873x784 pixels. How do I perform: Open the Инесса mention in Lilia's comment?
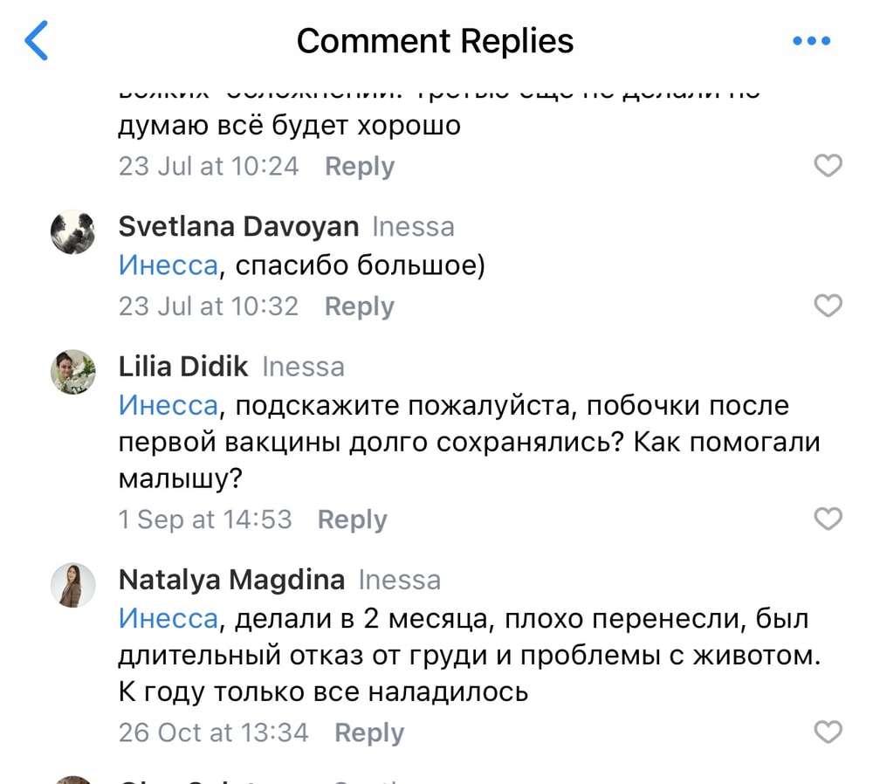168,405
